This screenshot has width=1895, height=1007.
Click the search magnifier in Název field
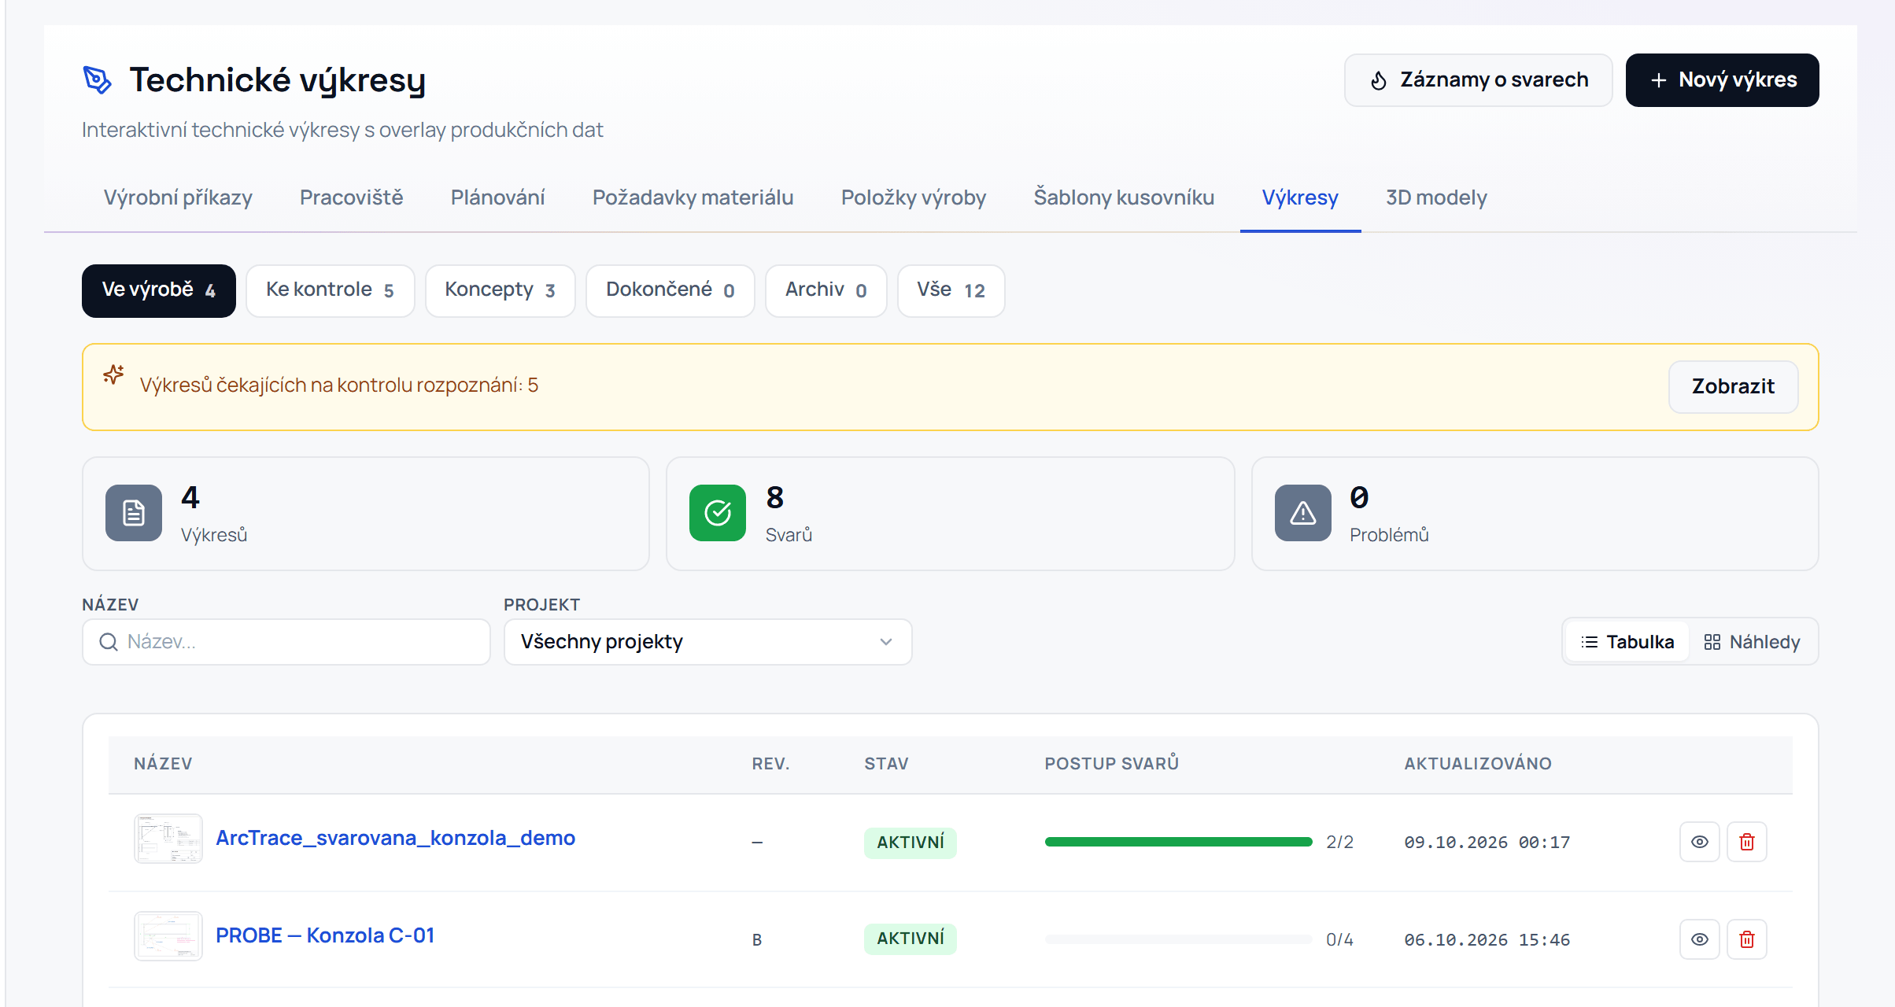109,642
